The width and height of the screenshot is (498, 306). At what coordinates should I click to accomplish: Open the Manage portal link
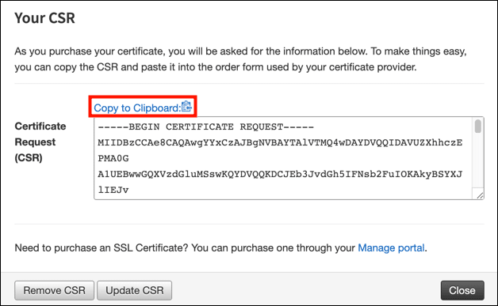tap(391, 247)
